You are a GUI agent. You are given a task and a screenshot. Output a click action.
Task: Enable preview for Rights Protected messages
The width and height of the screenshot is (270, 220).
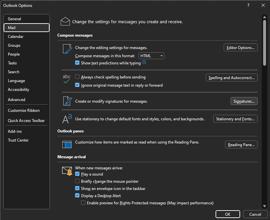coord(83,203)
